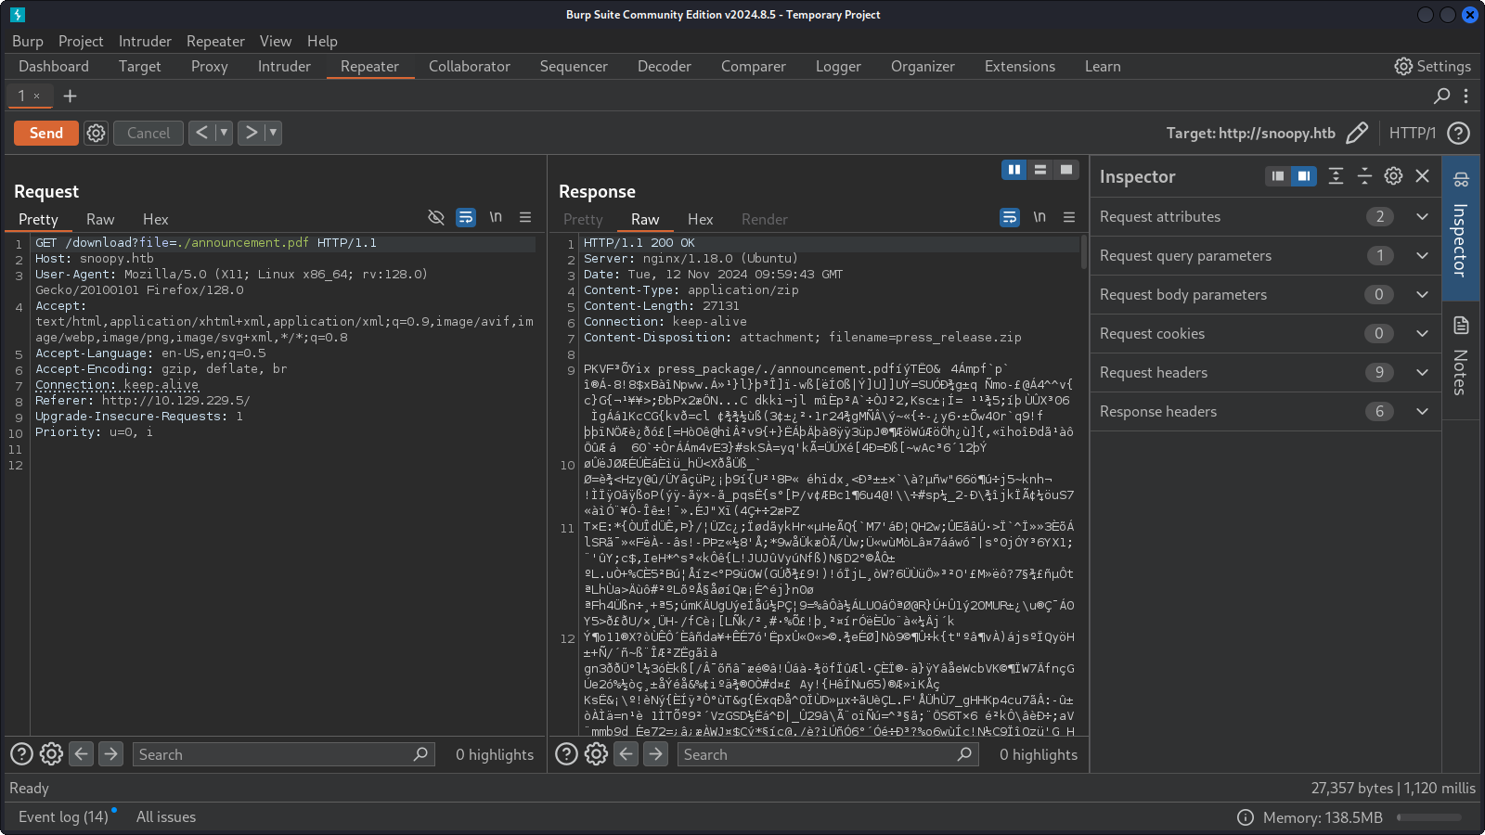Close the Inspector panel with X

pos(1422,176)
